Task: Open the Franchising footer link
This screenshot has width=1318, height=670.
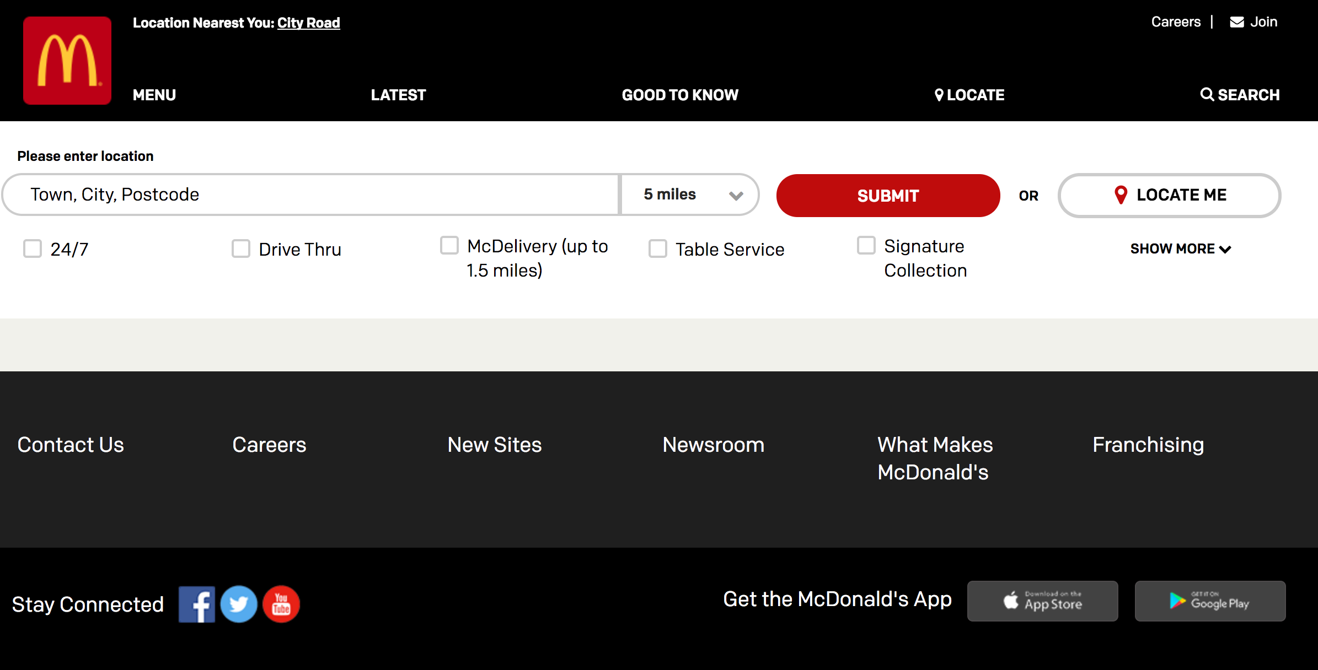Action: click(x=1148, y=445)
